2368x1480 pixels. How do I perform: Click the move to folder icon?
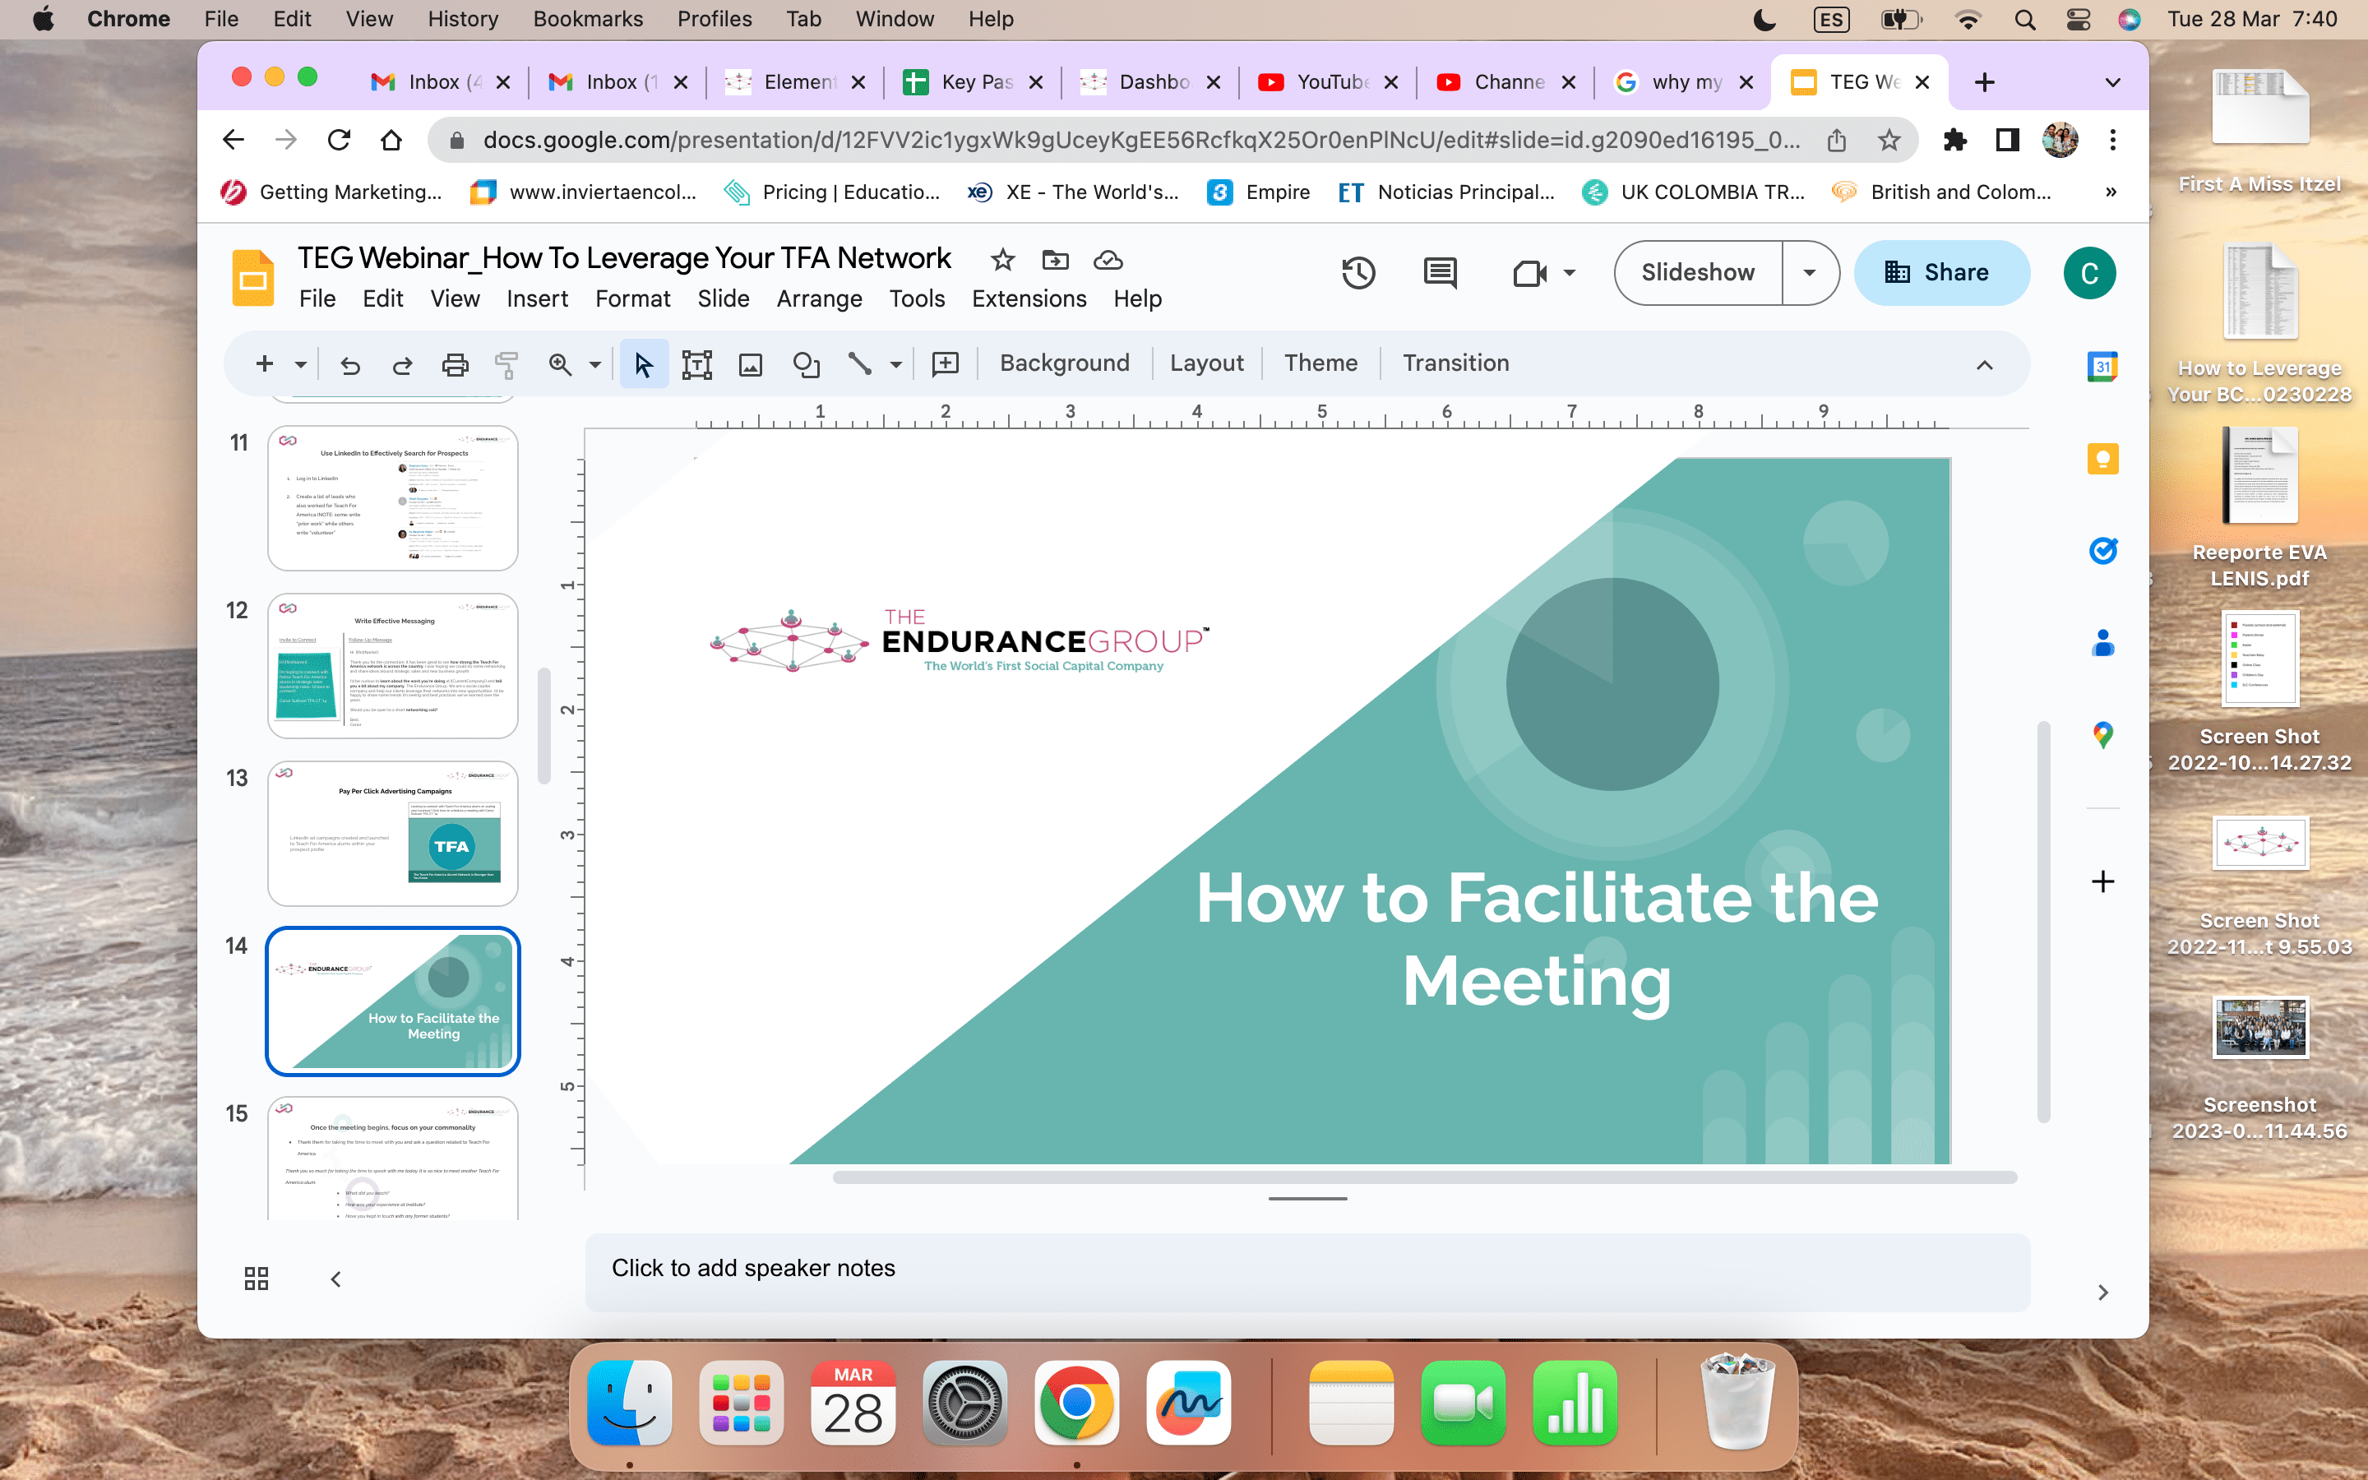(1055, 259)
